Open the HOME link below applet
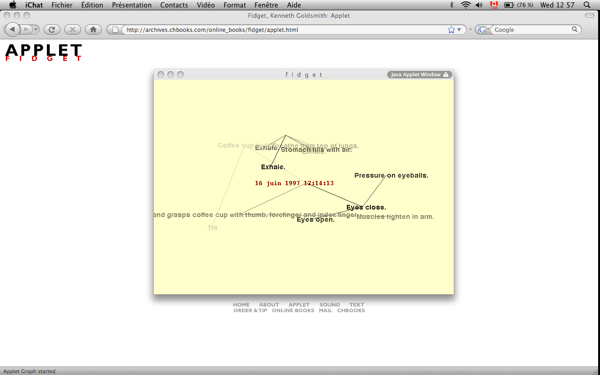 coord(241,305)
